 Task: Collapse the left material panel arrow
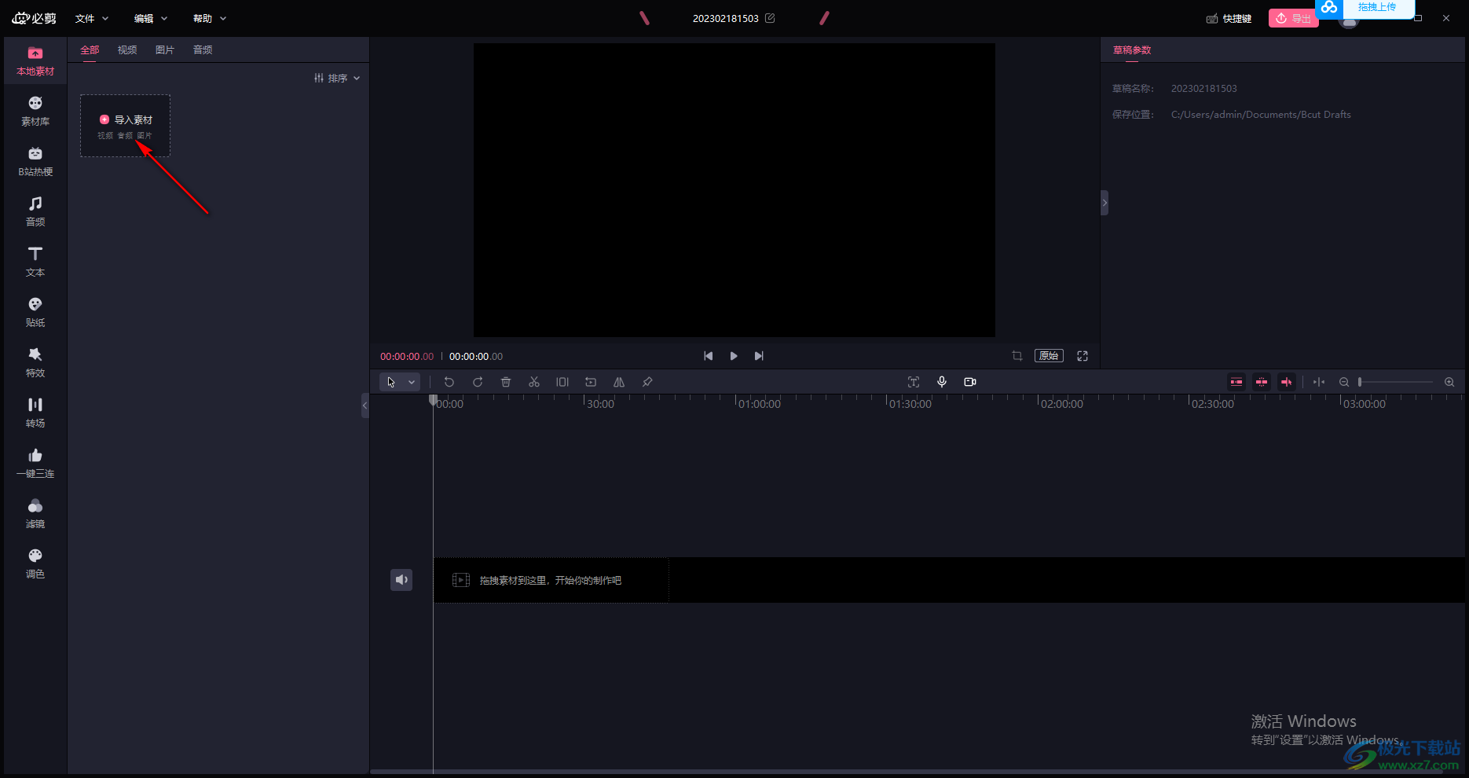coord(365,406)
